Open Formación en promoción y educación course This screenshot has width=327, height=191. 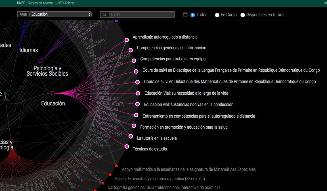(184, 127)
